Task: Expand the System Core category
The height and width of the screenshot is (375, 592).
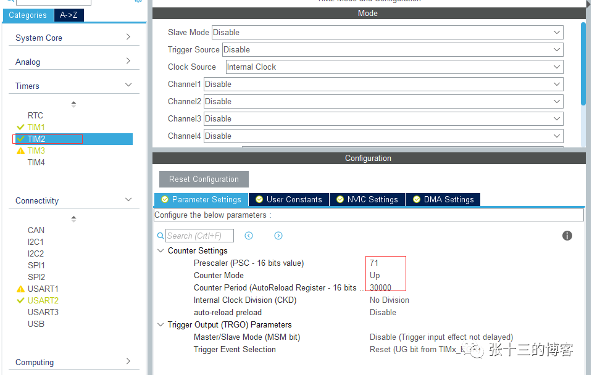Action: click(x=128, y=37)
